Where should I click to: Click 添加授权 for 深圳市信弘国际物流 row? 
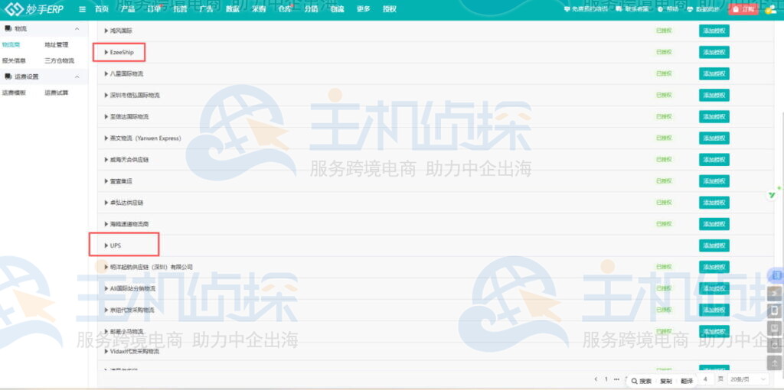(714, 95)
